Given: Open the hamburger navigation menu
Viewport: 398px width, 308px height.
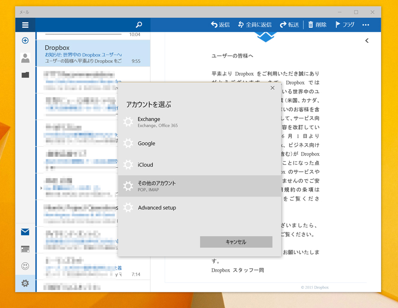Looking at the screenshot, I should pos(25,25).
